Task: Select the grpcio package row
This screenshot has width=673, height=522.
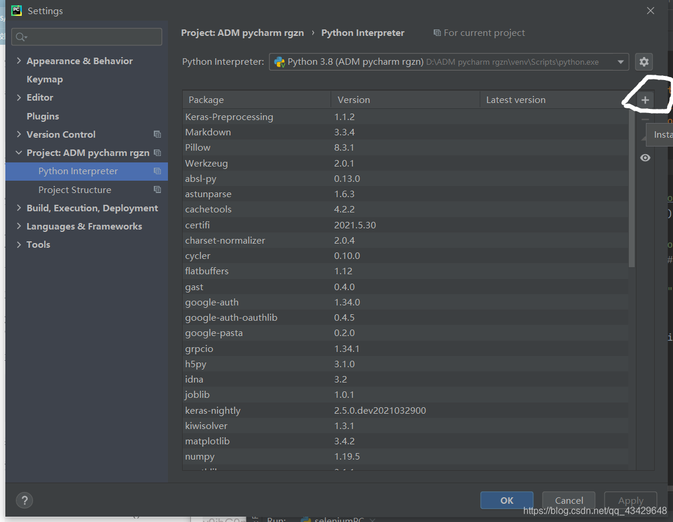Action: tap(405, 348)
